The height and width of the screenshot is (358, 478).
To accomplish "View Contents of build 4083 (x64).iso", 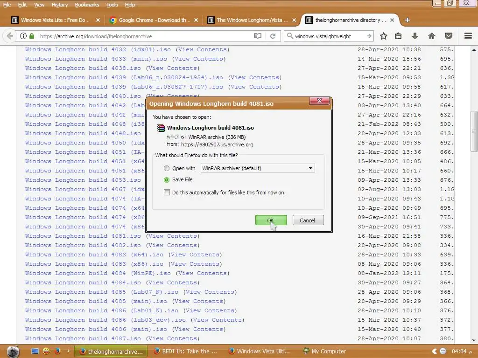I will [x=195, y=255].
